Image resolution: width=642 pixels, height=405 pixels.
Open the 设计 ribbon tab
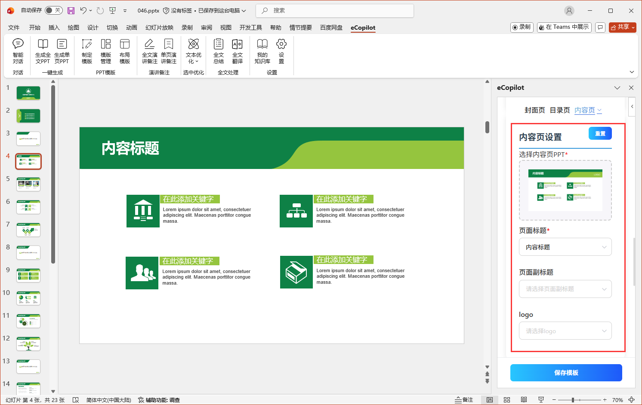click(x=93, y=28)
